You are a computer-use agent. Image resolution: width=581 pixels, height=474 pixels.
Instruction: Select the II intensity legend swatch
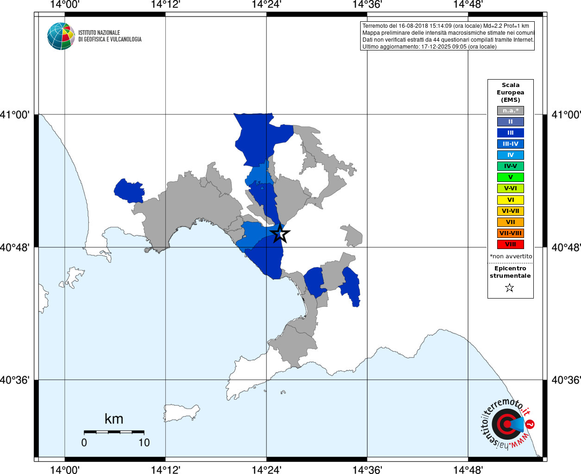(x=511, y=122)
